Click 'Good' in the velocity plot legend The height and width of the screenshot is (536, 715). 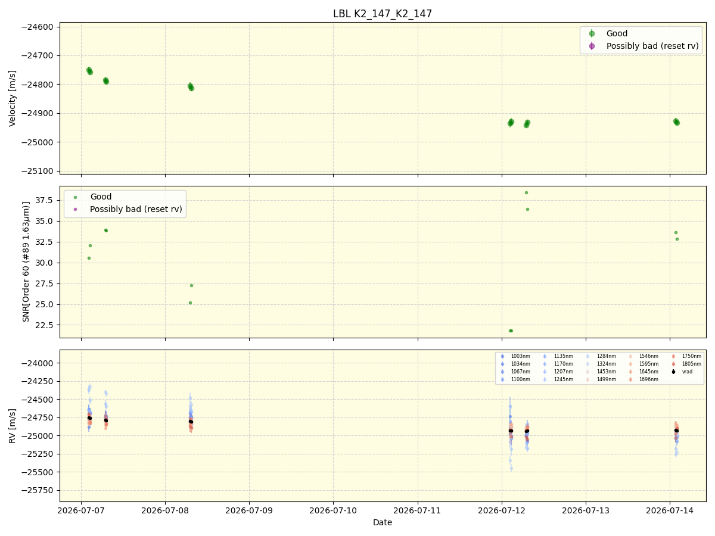[x=617, y=34]
